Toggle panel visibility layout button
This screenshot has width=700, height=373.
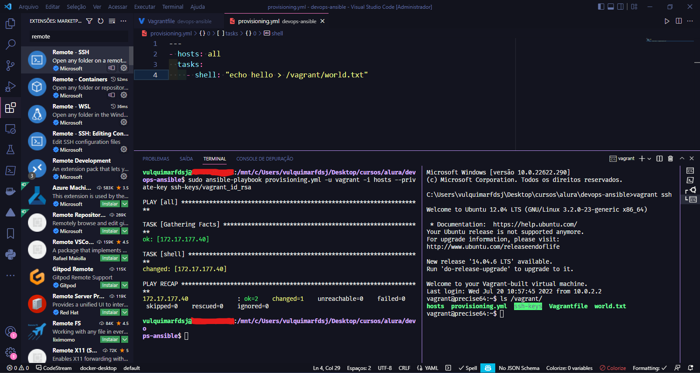point(611,7)
